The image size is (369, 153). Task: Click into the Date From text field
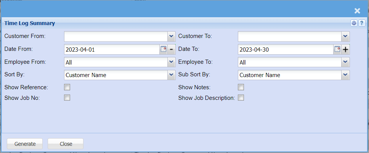[x=111, y=49]
